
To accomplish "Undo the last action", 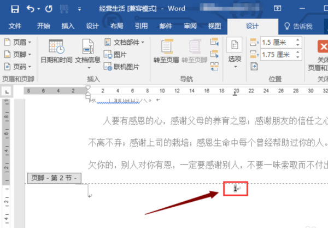I will pos(31,9).
